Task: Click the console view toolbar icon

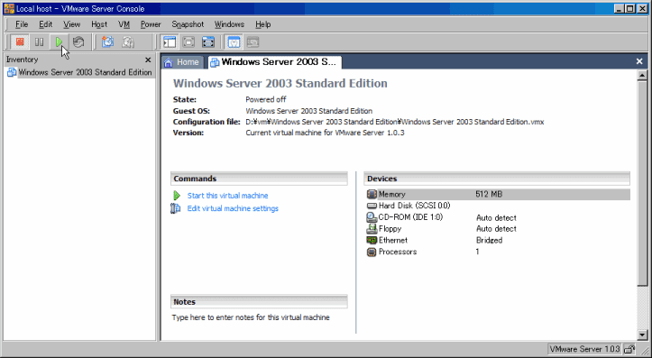Action: click(253, 41)
